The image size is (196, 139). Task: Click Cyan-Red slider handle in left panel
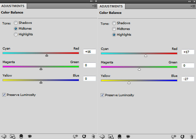click(x=47, y=55)
